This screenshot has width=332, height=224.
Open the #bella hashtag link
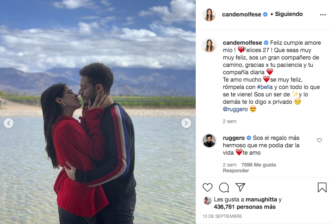point(265,87)
